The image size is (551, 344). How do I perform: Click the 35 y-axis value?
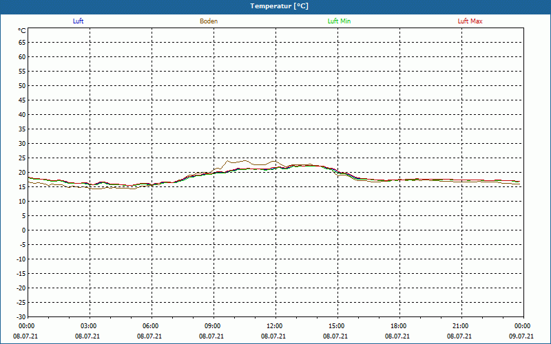tap(22, 129)
